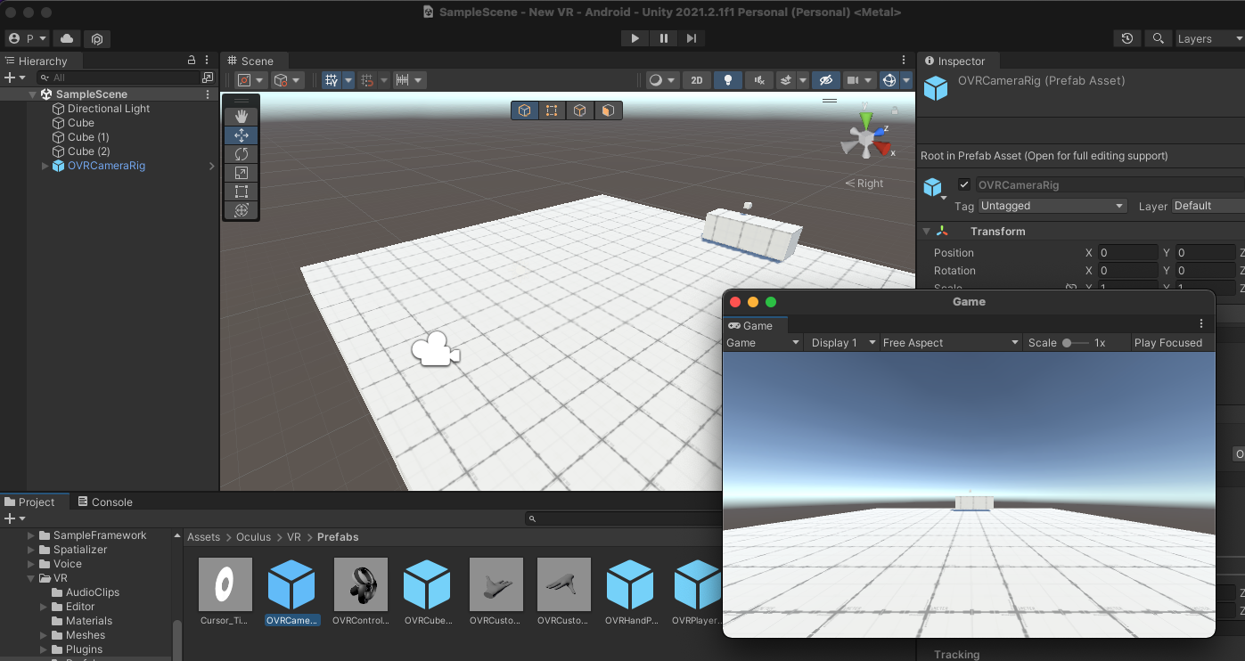This screenshot has width=1245, height=661.
Task: Adjust the Game window Scale slider
Action: click(x=1076, y=343)
